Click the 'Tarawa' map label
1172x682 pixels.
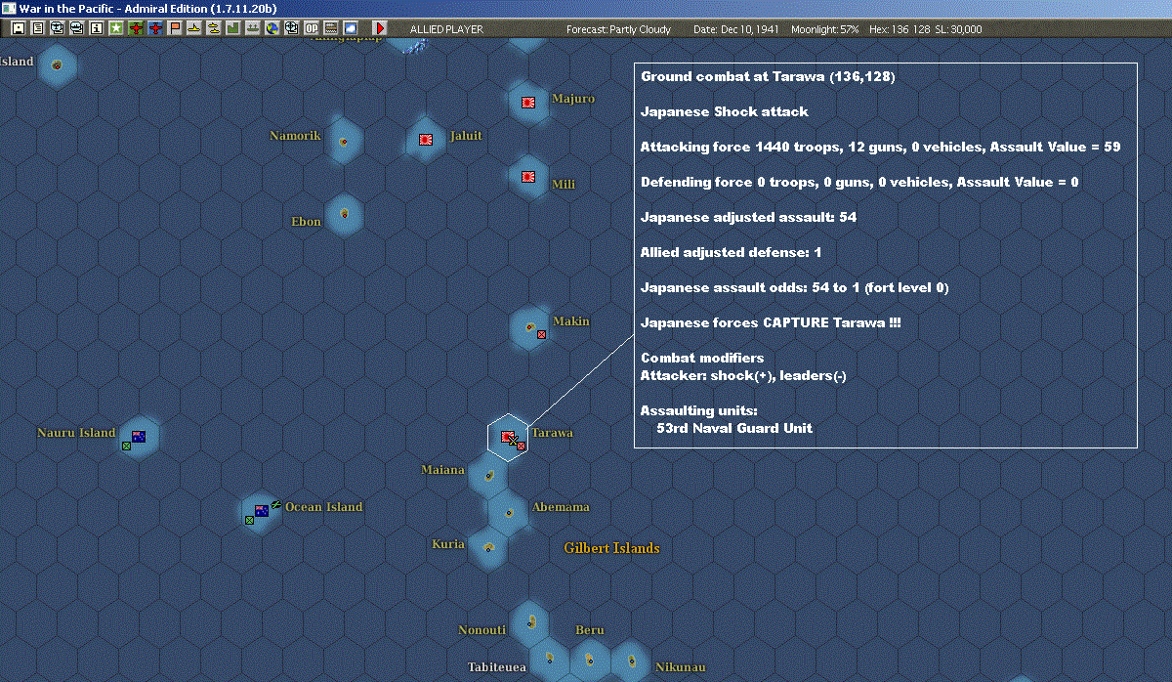tap(553, 433)
